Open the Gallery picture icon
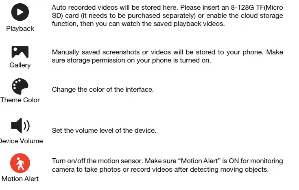This screenshot has width=299, height=190. pyautogui.click(x=20, y=52)
